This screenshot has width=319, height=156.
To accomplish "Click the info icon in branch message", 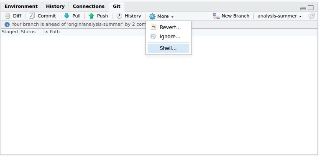I will click(x=7, y=25).
